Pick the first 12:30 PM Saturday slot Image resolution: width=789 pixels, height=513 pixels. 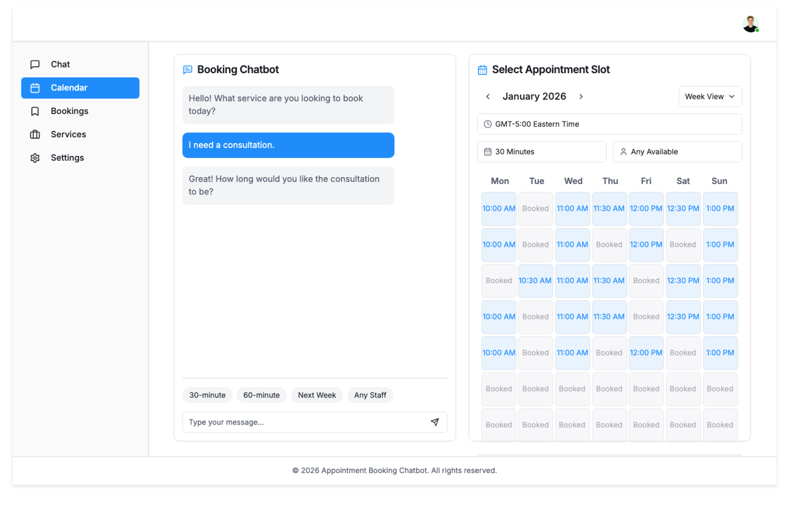pos(683,209)
